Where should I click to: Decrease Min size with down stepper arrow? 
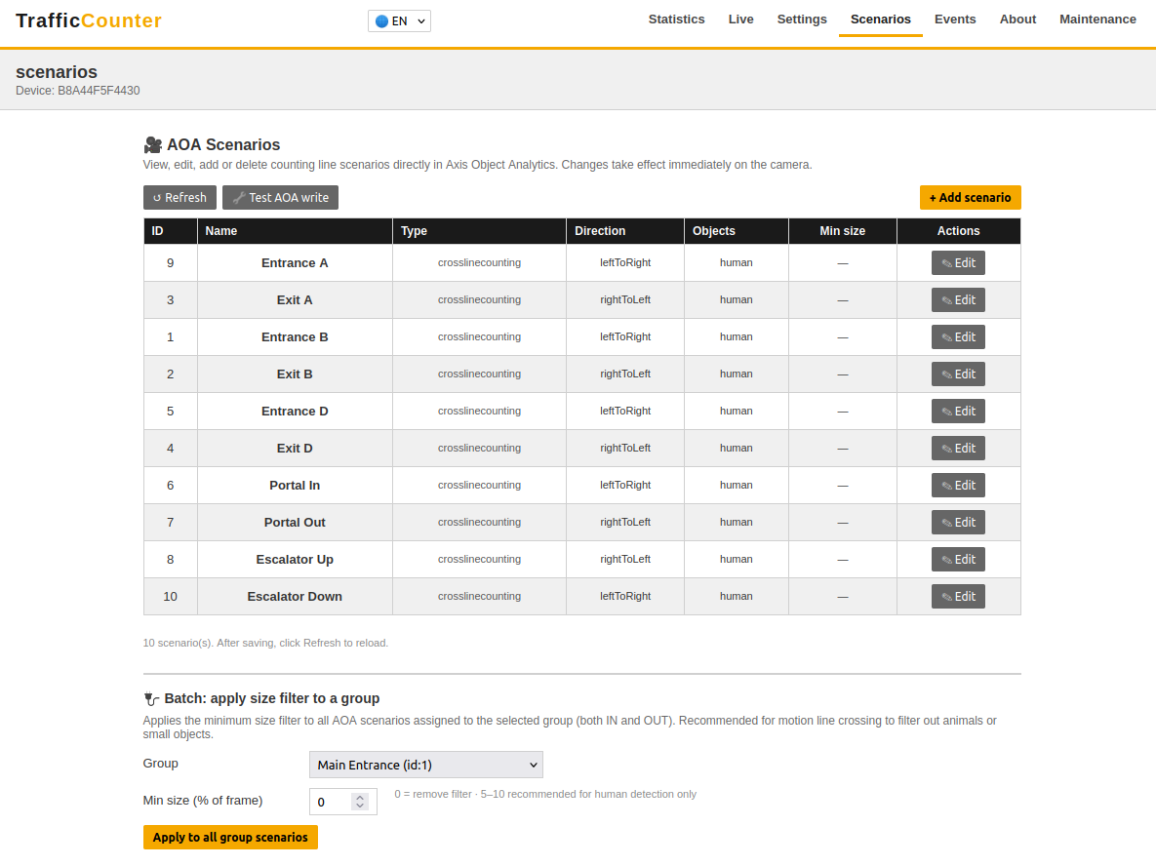coord(360,807)
